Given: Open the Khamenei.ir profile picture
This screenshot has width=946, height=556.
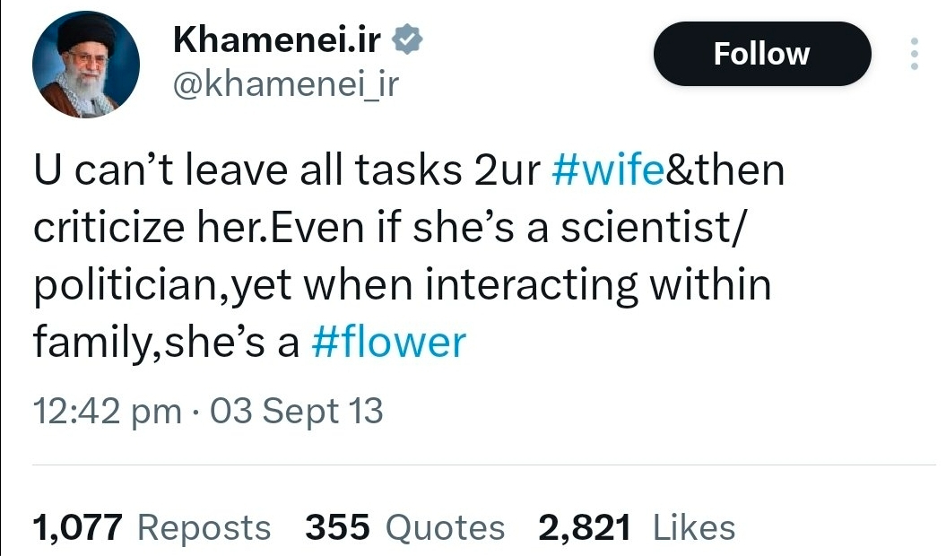Looking at the screenshot, I should tap(86, 65).
